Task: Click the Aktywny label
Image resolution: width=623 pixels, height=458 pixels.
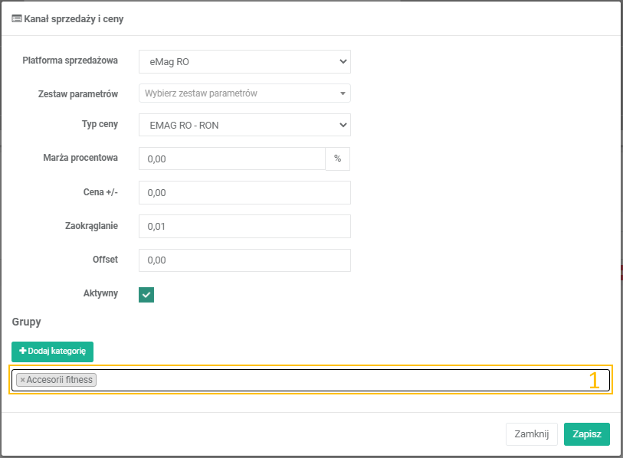Action: (x=100, y=293)
